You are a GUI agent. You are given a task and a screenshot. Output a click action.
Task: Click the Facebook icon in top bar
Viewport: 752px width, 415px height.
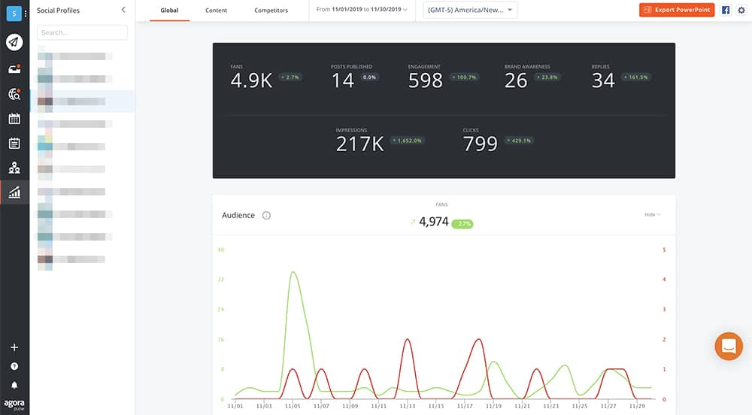(726, 10)
